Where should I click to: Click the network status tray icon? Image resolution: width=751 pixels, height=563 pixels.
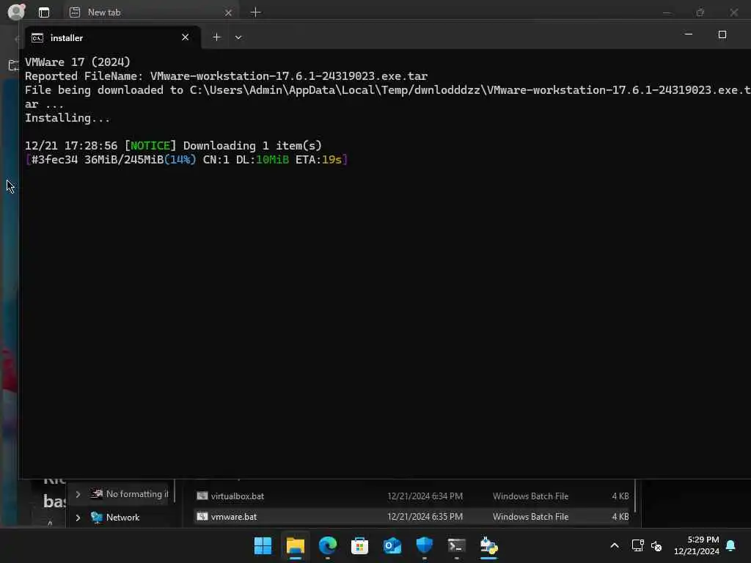(x=637, y=545)
